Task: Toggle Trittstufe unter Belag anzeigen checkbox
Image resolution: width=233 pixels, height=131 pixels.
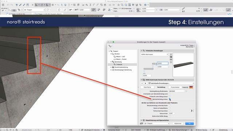Action: (170, 96)
